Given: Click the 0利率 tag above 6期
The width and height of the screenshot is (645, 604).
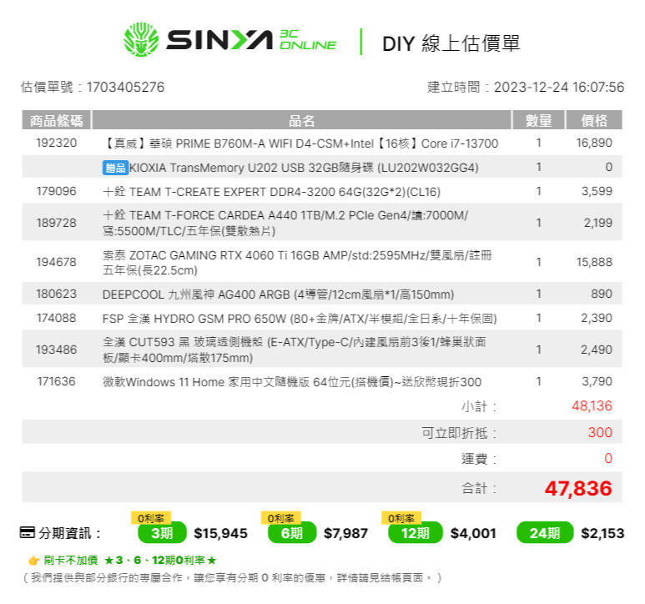Looking at the screenshot, I should pyautogui.click(x=281, y=518).
